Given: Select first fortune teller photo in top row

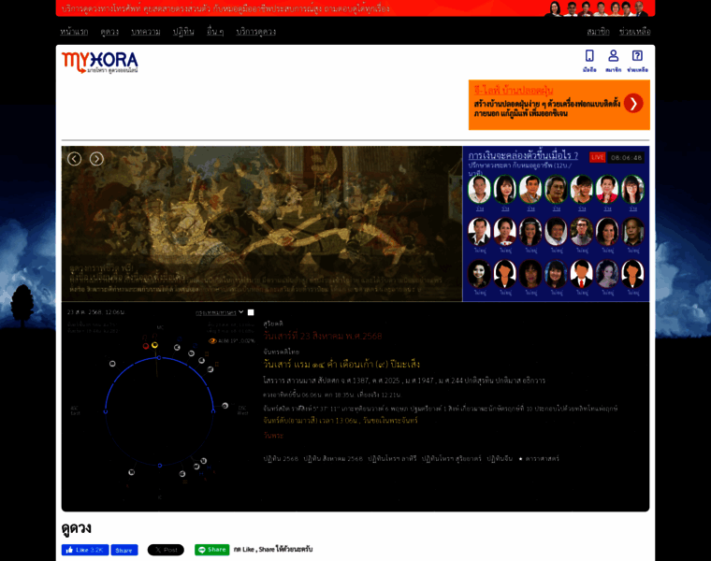Looking at the screenshot, I should [x=479, y=189].
